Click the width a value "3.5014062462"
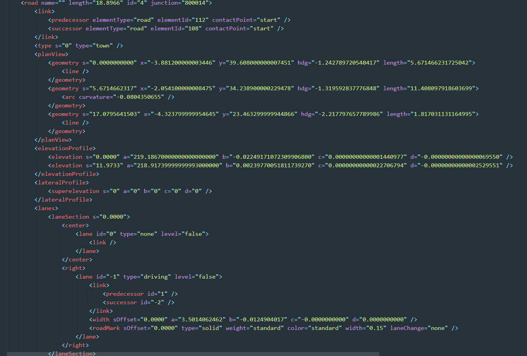 click(202, 319)
